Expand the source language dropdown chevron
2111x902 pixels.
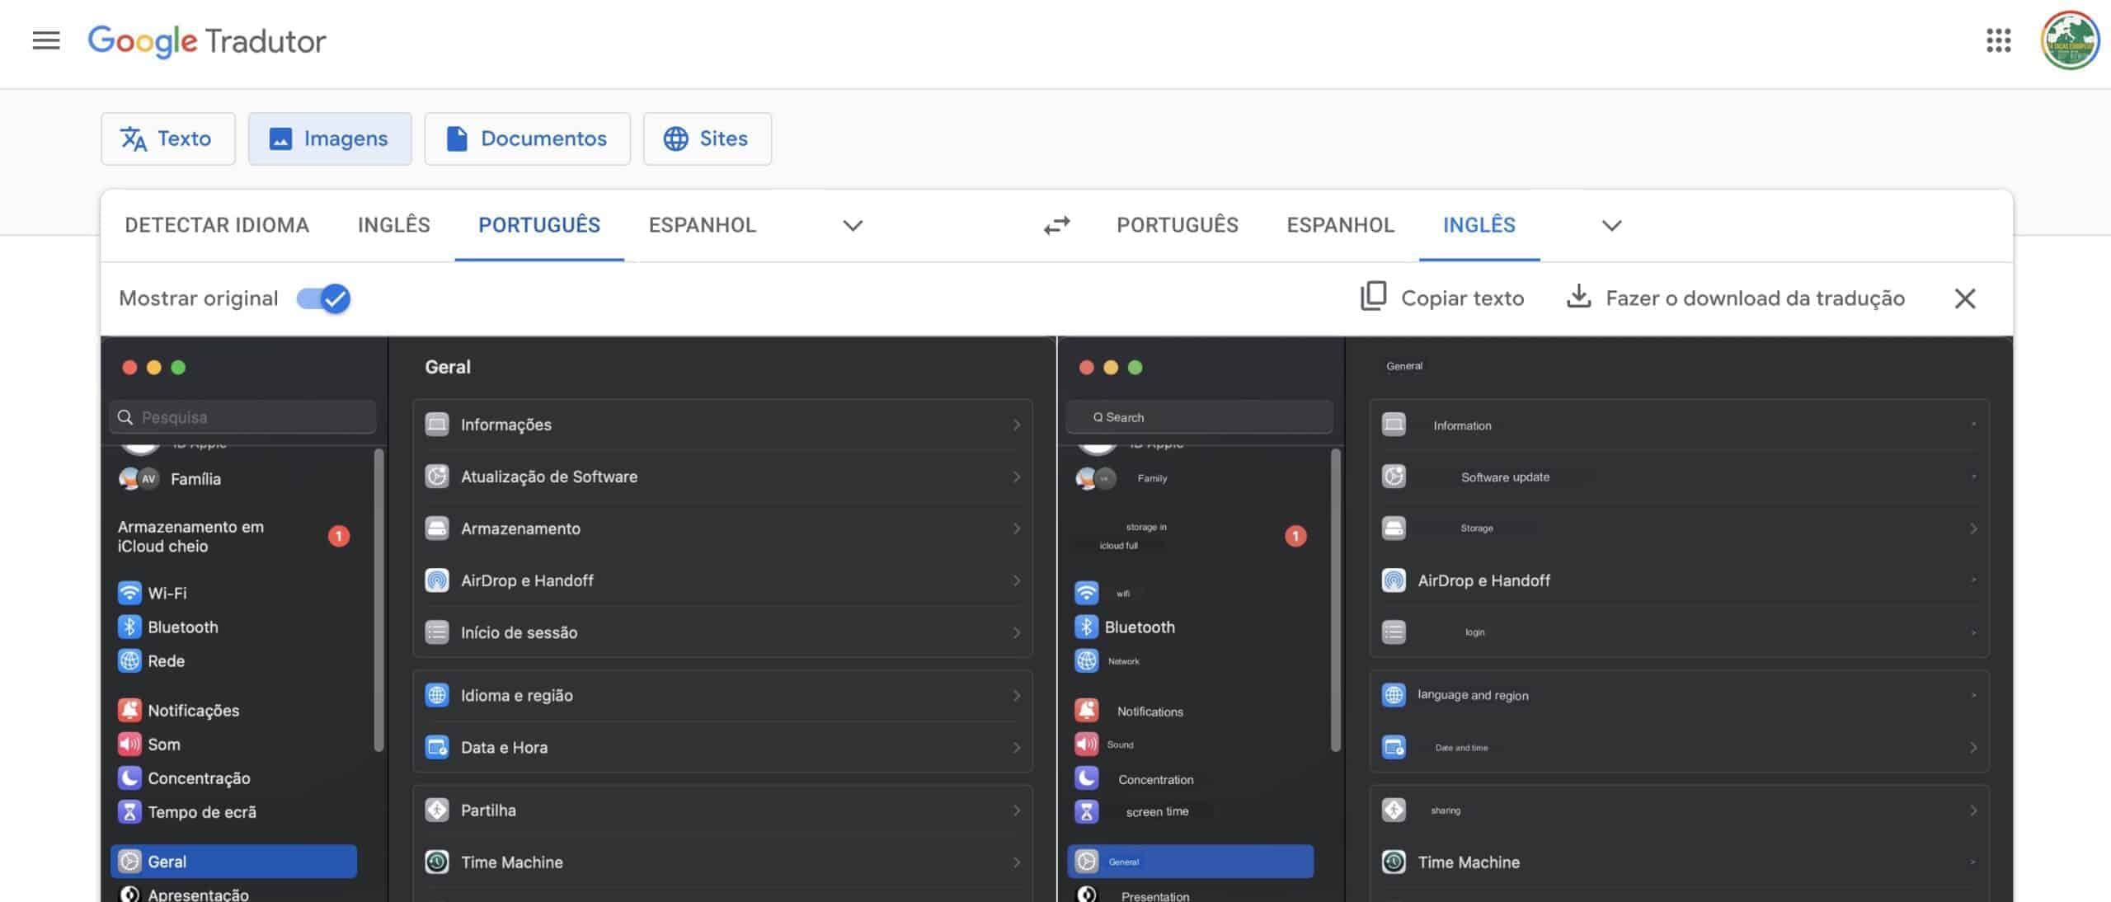point(853,225)
